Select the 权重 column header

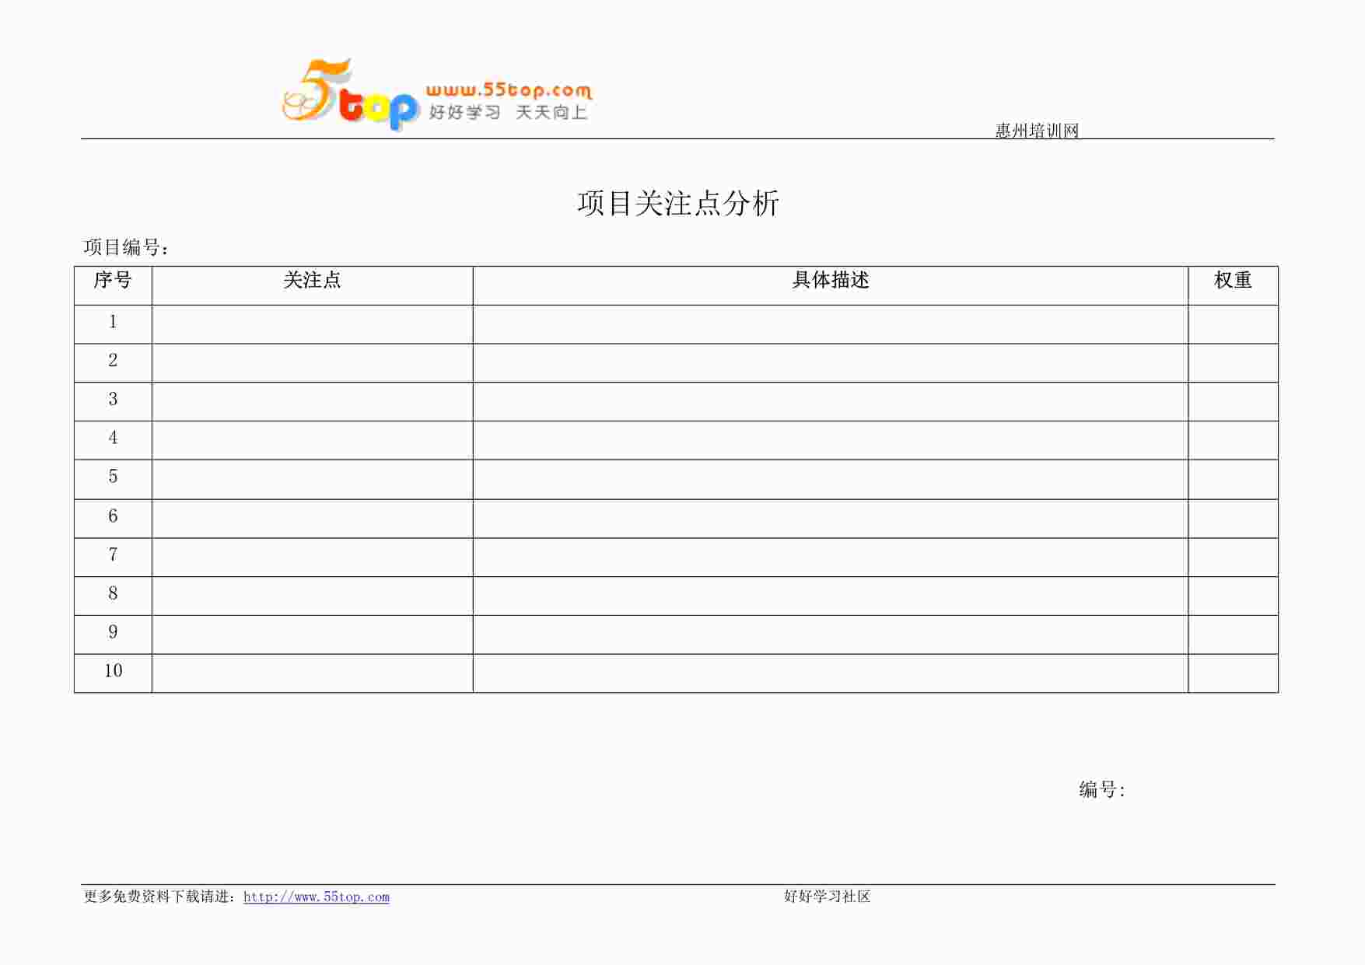click(1233, 285)
